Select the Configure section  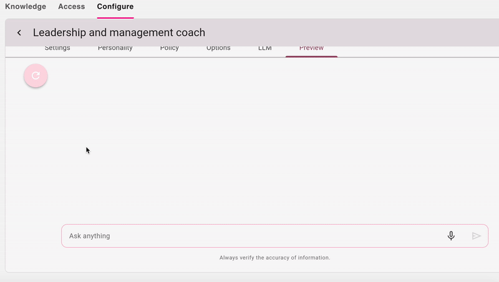tap(115, 7)
